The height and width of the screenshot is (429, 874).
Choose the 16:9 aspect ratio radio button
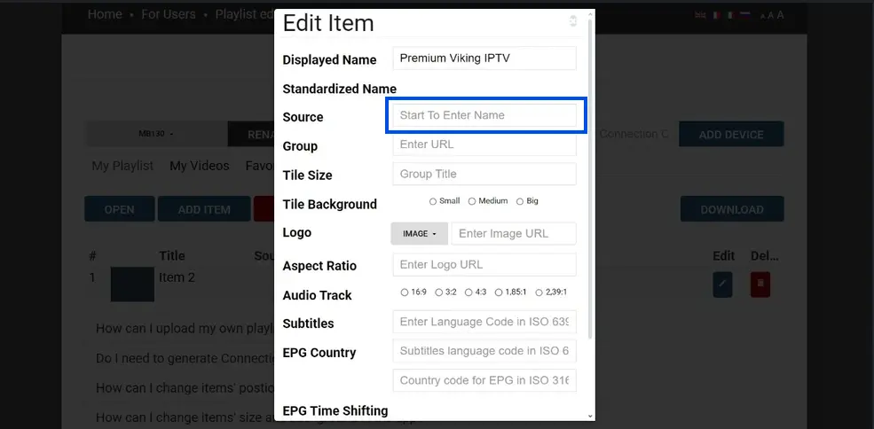405,292
